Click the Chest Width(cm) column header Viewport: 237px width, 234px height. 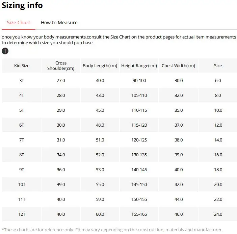(178, 66)
